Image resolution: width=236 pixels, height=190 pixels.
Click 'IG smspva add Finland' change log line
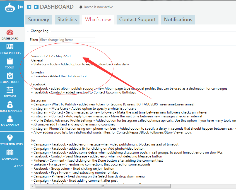coord(73,124)
